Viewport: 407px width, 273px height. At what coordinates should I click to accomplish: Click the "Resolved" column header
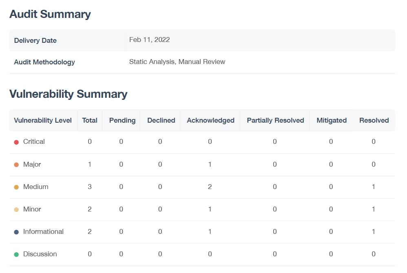(374, 120)
